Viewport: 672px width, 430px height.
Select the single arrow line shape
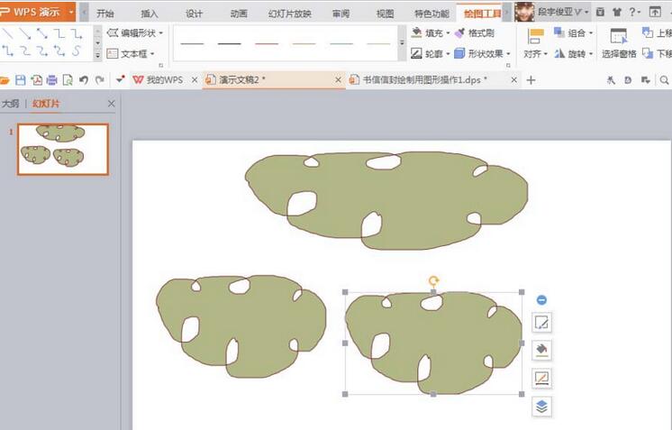click(x=25, y=33)
